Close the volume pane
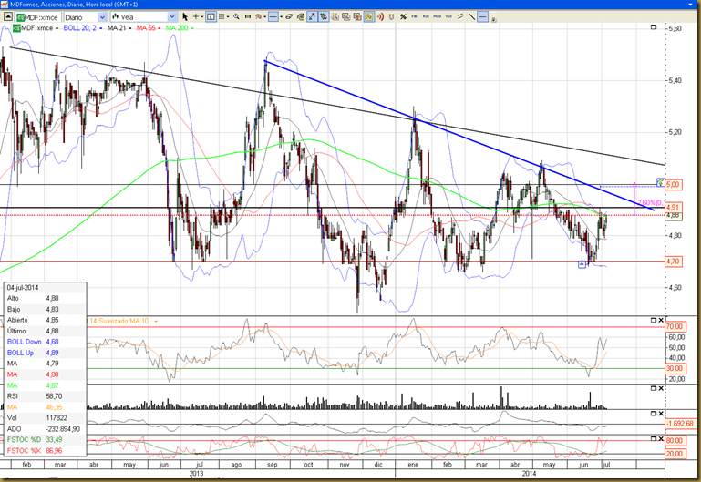 [661, 388]
